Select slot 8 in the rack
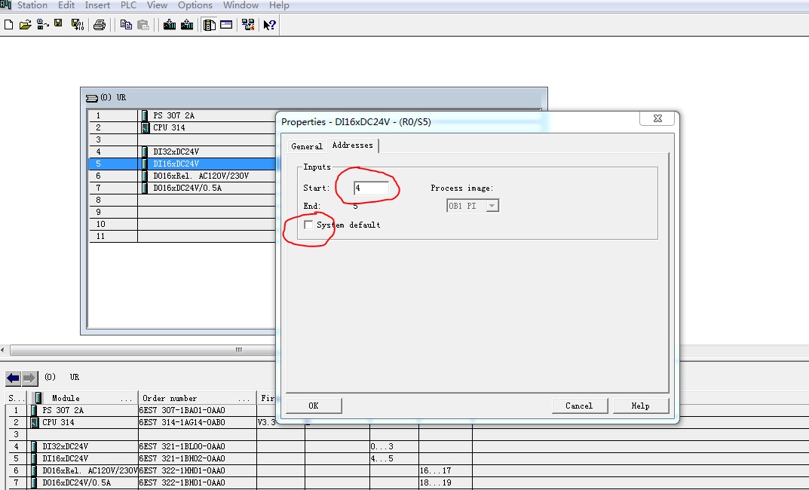The width and height of the screenshot is (809, 490). (x=182, y=200)
